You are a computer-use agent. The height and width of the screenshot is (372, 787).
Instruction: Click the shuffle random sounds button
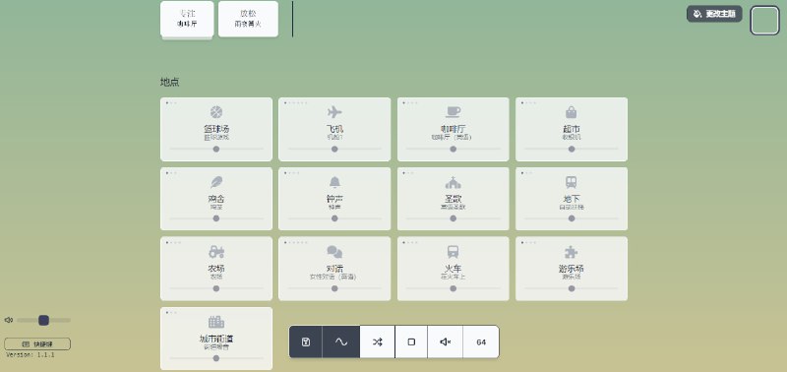[378, 341]
